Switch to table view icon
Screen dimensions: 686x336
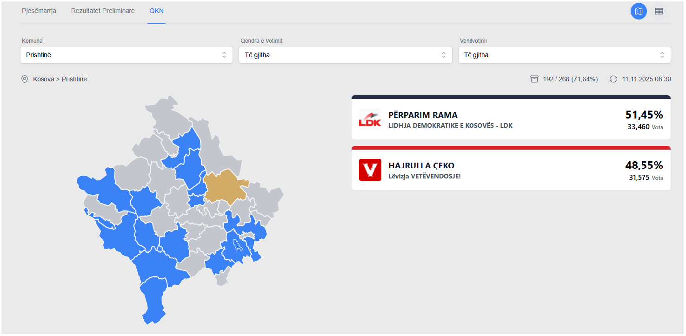click(659, 11)
